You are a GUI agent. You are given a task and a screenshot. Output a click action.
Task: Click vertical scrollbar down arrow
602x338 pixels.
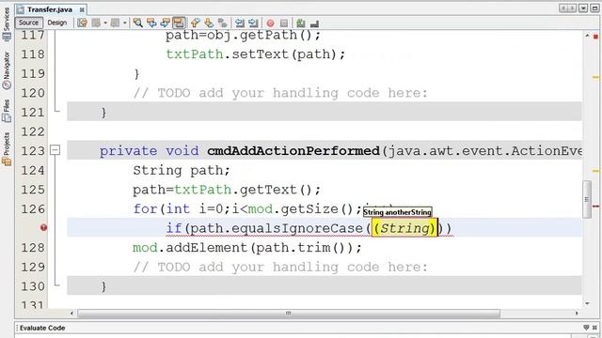(x=587, y=303)
